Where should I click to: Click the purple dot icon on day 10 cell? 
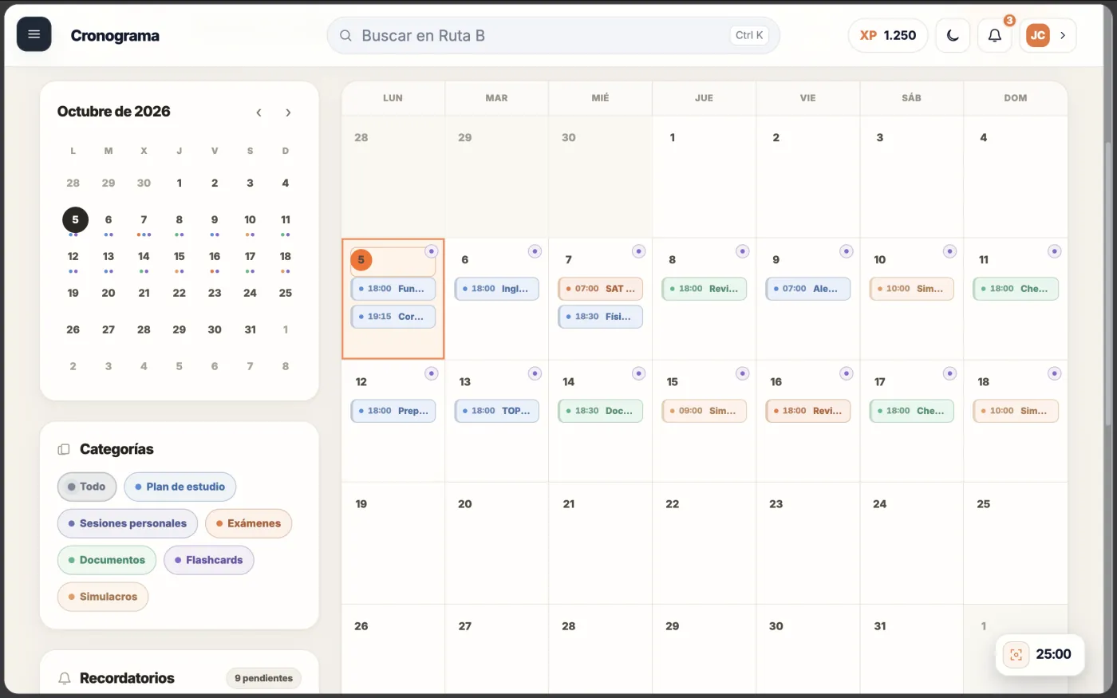tap(949, 251)
